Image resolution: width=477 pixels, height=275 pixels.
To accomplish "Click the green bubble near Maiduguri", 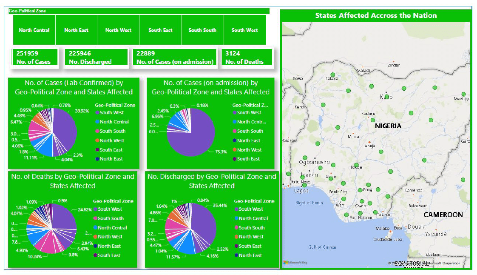I will (x=463, y=94).
